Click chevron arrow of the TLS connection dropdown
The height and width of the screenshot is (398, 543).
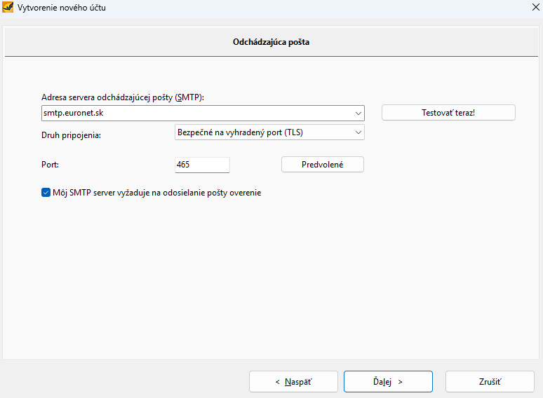[358, 132]
